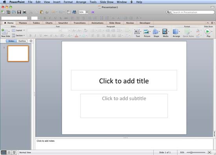Toggle Normal view button in status bar
The width and height of the screenshot is (216, 155).
pyautogui.click(x=4, y=152)
